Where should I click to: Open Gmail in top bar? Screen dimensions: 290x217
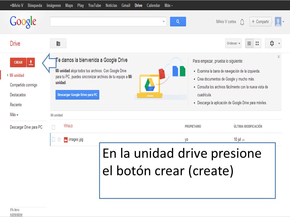126,5
